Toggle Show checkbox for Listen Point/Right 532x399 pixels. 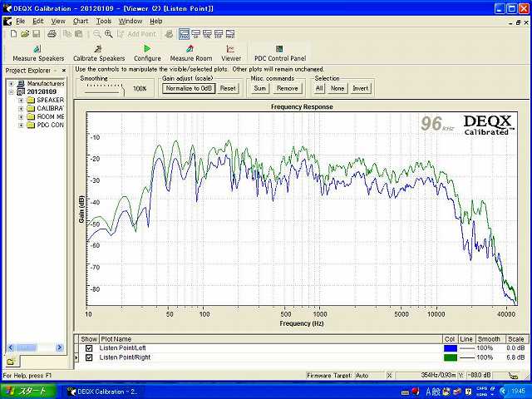(x=89, y=357)
